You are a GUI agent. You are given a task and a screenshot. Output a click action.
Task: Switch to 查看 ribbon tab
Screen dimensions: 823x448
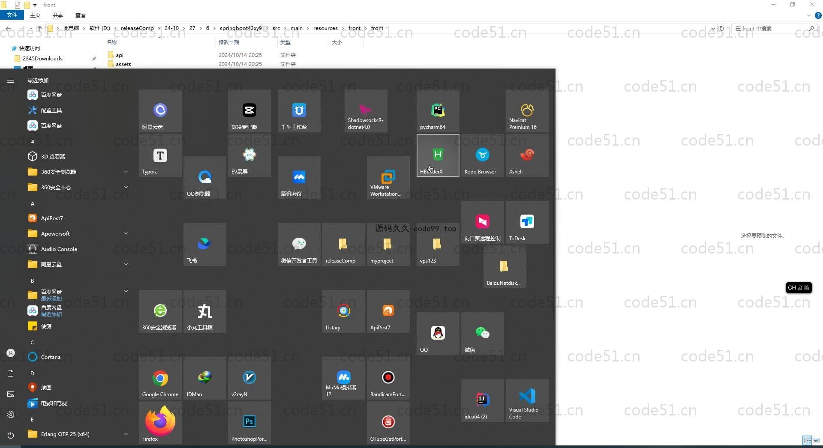coord(81,15)
